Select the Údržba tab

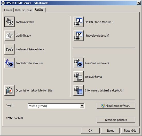pyautogui.click(x=39, y=10)
